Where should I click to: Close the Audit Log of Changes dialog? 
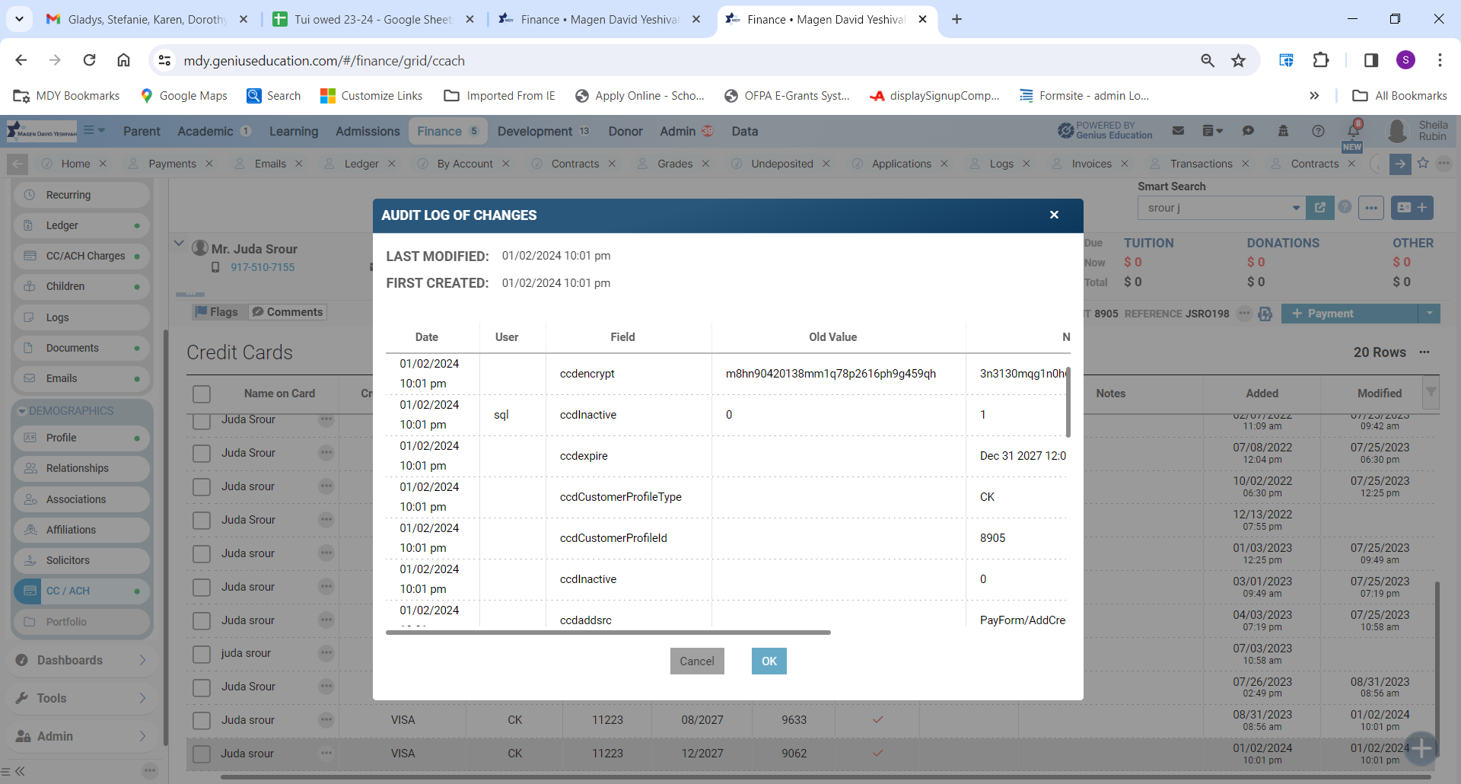point(1054,215)
